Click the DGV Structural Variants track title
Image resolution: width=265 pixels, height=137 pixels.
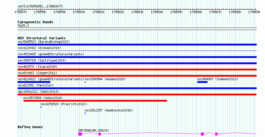point(42,38)
